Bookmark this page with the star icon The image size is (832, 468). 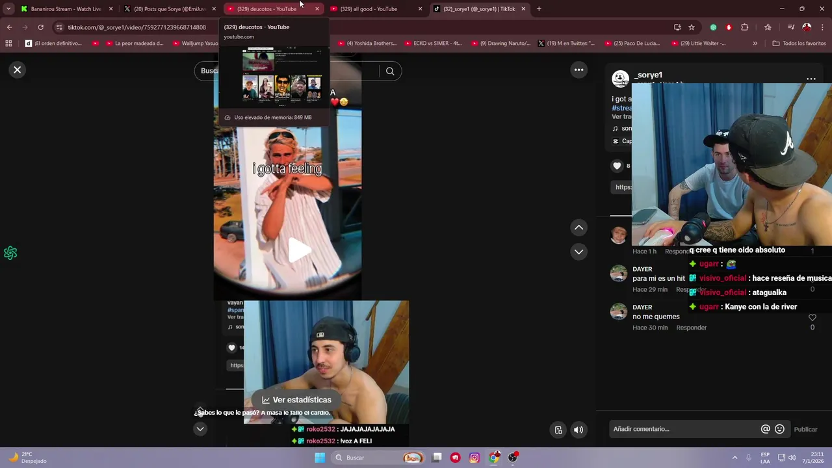[692, 27]
